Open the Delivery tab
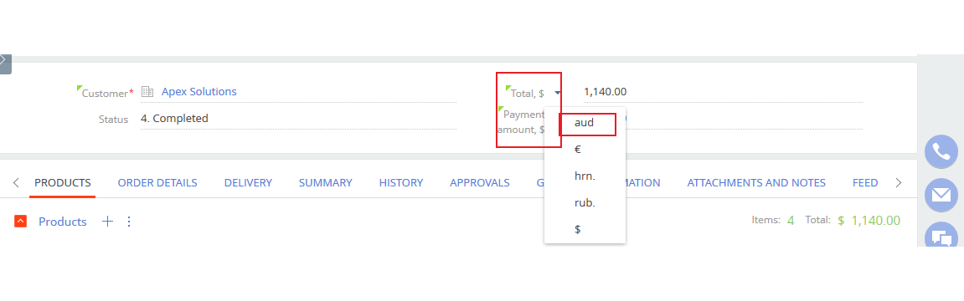 tap(249, 182)
